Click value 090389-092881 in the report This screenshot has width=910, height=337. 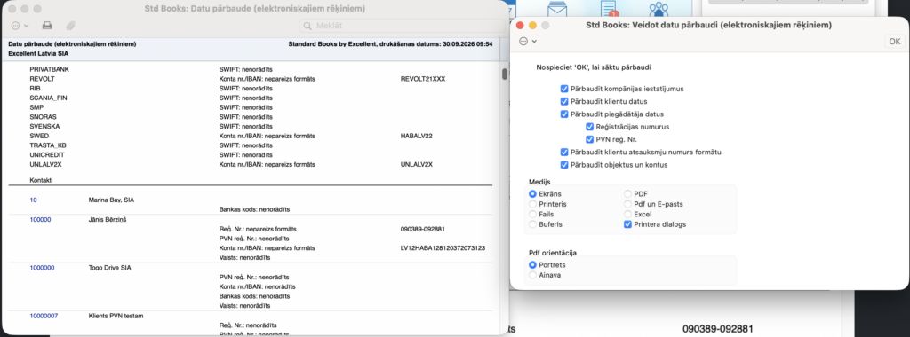tap(422, 230)
